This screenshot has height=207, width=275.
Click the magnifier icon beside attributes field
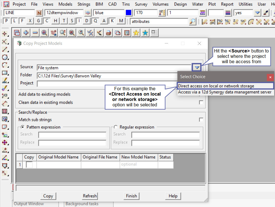point(193,21)
